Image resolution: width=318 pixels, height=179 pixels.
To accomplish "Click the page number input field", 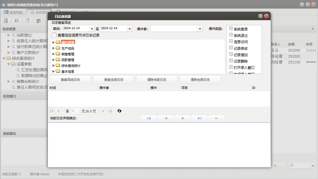I will tap(75, 111).
